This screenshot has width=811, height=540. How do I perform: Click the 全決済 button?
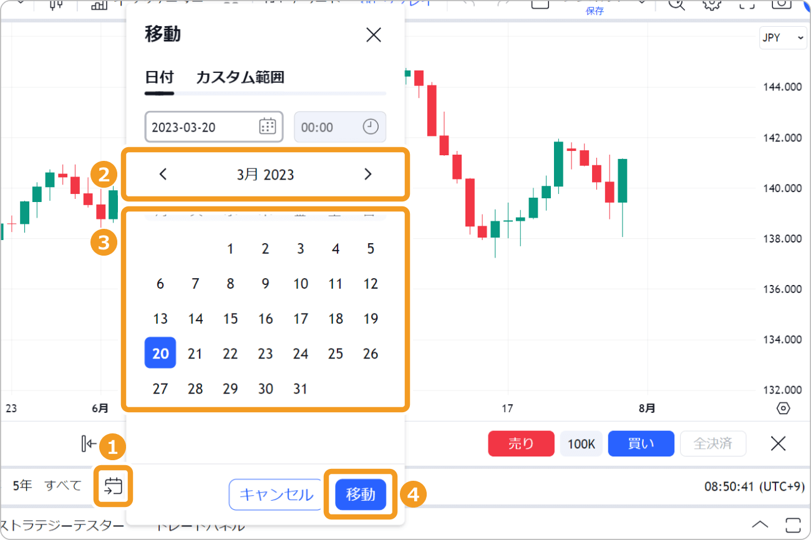pyautogui.click(x=712, y=444)
